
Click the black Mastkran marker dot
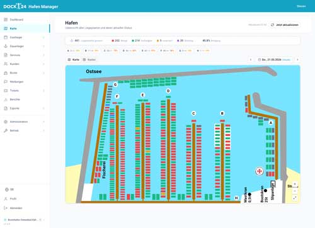[x=249, y=195]
